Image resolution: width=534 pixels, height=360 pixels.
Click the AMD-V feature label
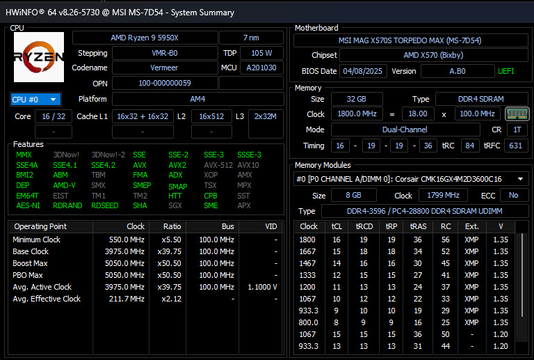(x=65, y=185)
